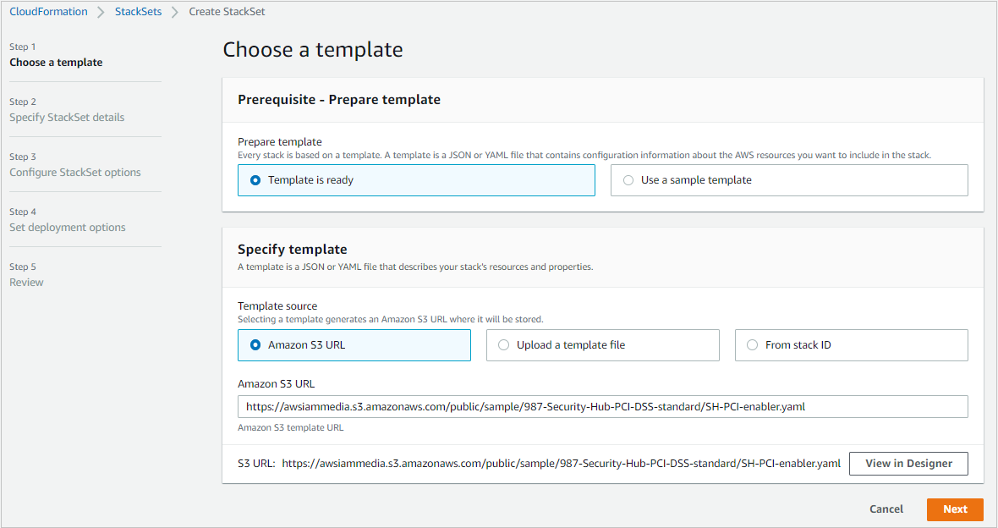Navigate to the CloudFormation breadcrumb link
The width and height of the screenshot is (998, 528).
click(48, 11)
